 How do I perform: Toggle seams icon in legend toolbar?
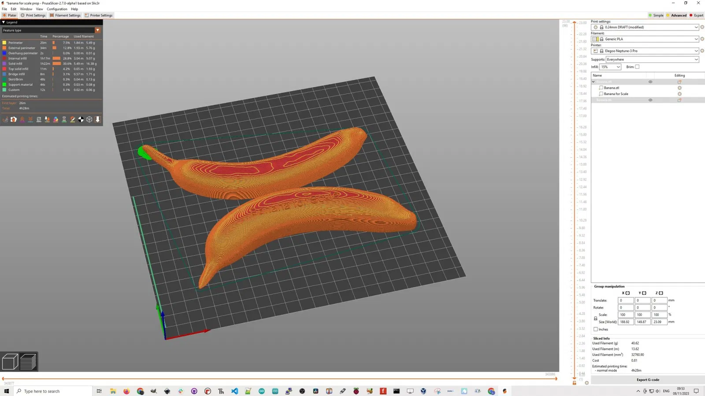click(x=39, y=119)
